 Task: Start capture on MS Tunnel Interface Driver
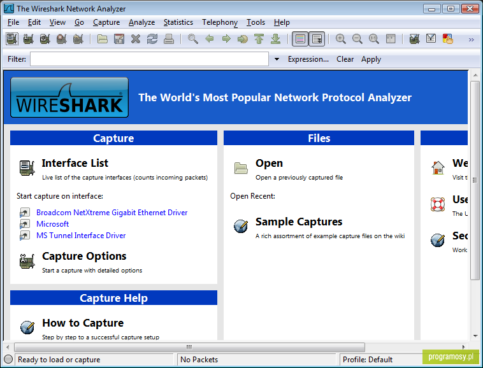click(x=81, y=236)
